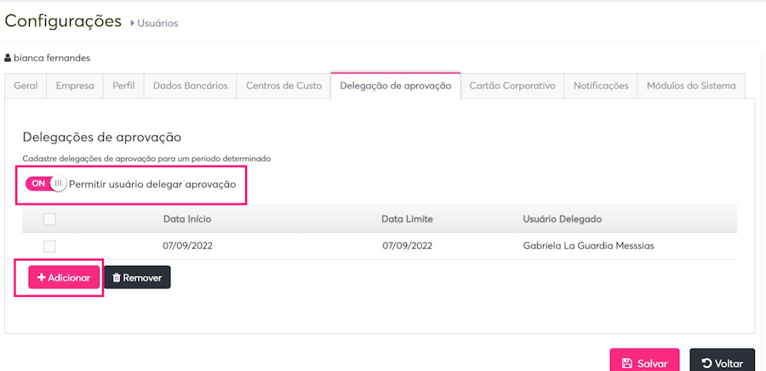Open the Dados Bancários tab
This screenshot has height=371, width=766.
click(x=190, y=86)
